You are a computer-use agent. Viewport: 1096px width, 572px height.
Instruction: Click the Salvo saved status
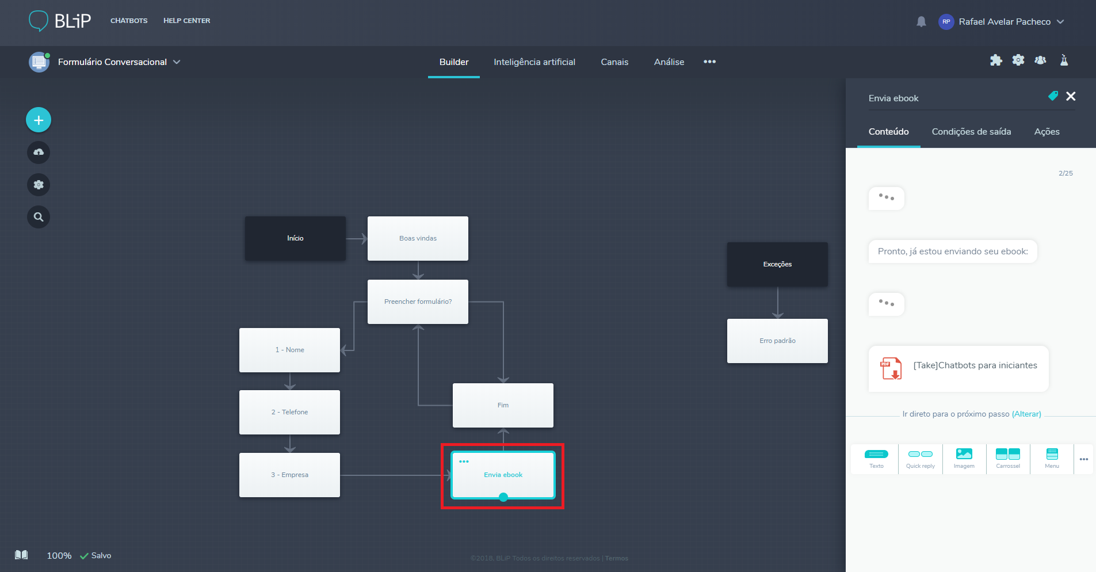(x=96, y=555)
